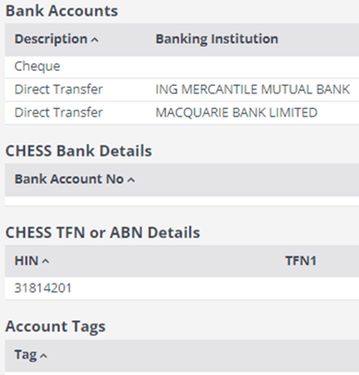The width and height of the screenshot is (359, 375).
Task: Sort by Bank Account No header
Action: 69,179
